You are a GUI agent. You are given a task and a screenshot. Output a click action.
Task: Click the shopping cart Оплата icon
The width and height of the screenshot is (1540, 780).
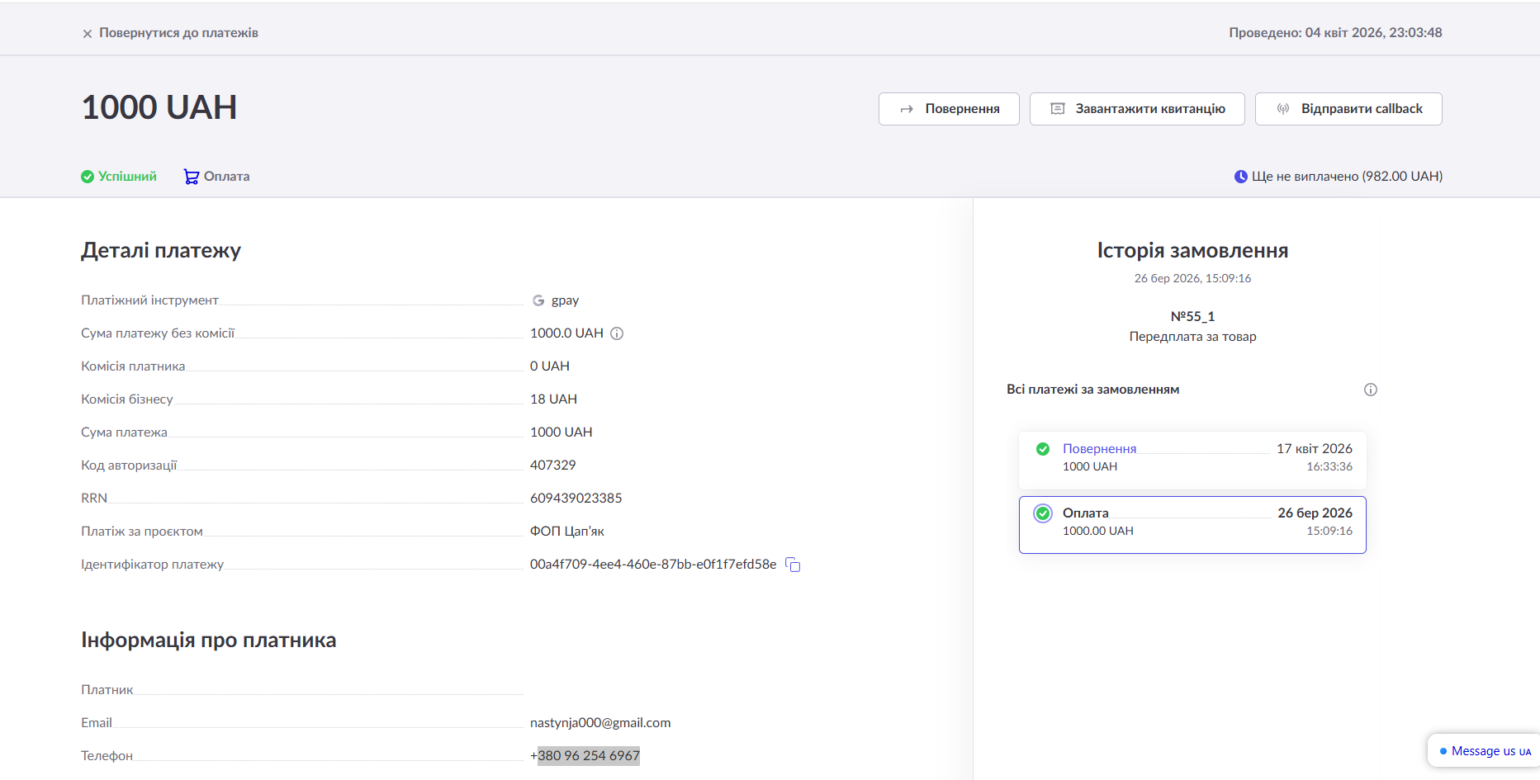pyautogui.click(x=191, y=177)
